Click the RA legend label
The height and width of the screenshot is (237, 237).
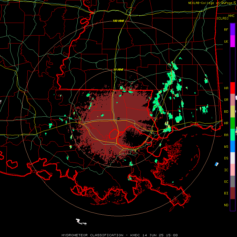click(226, 135)
